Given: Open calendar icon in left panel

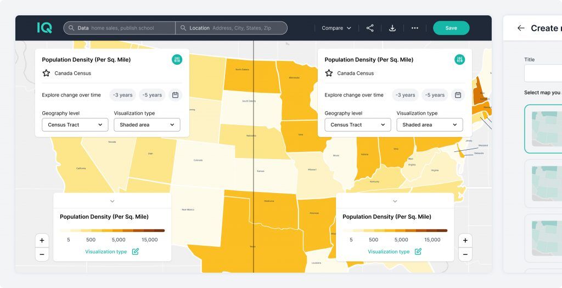Looking at the screenshot, I should pos(175,95).
